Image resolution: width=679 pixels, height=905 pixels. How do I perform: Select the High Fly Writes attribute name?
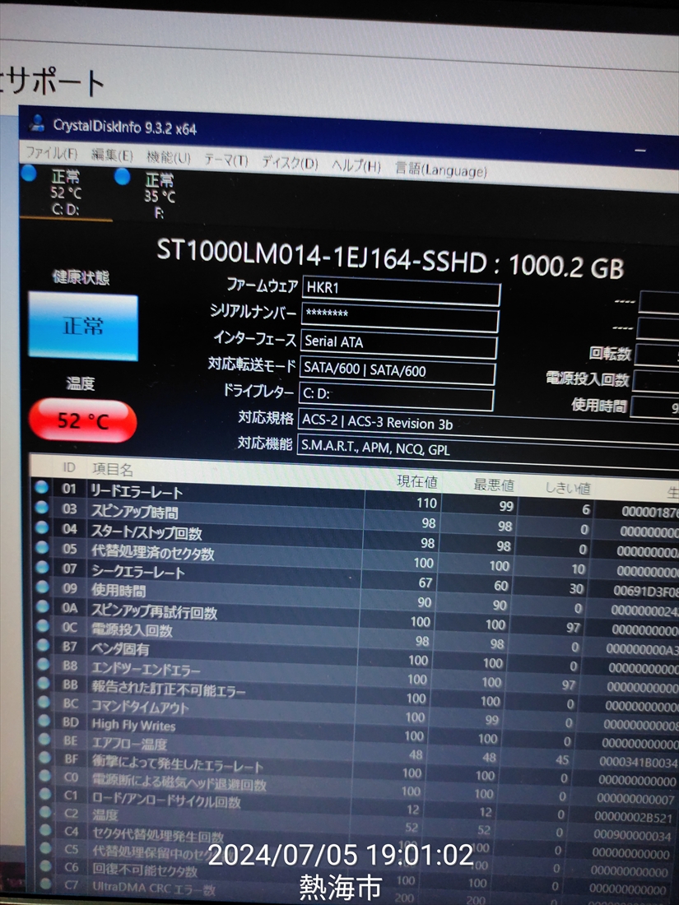(133, 725)
